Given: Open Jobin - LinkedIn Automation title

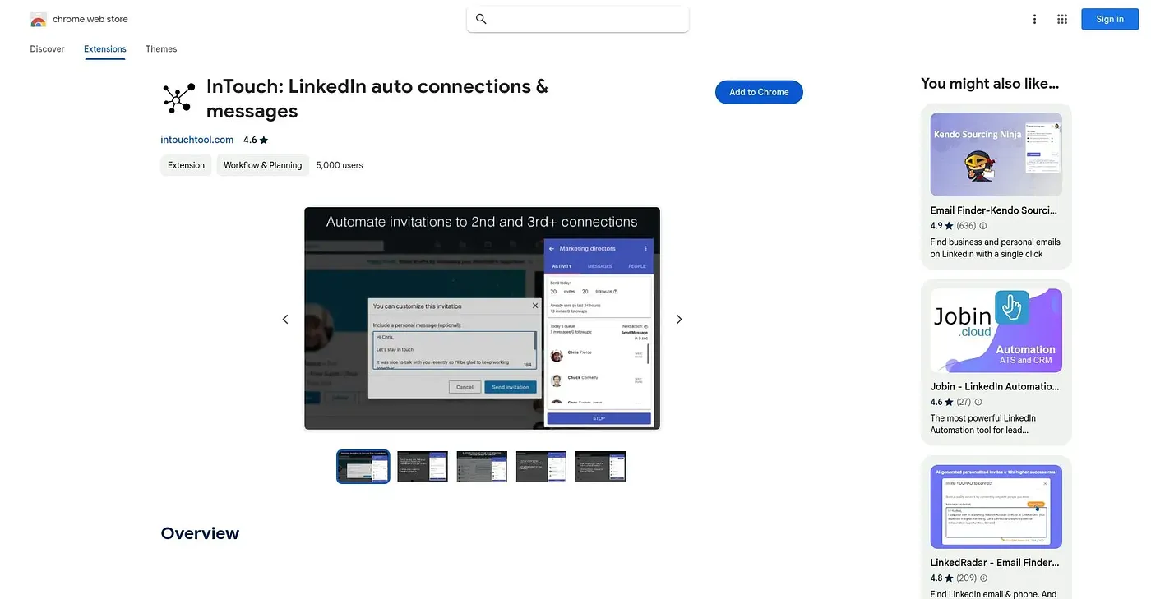Looking at the screenshot, I should (995, 386).
